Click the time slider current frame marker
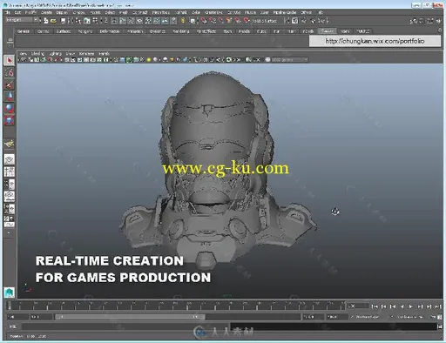This screenshot has height=343, width=446. pos(10,306)
